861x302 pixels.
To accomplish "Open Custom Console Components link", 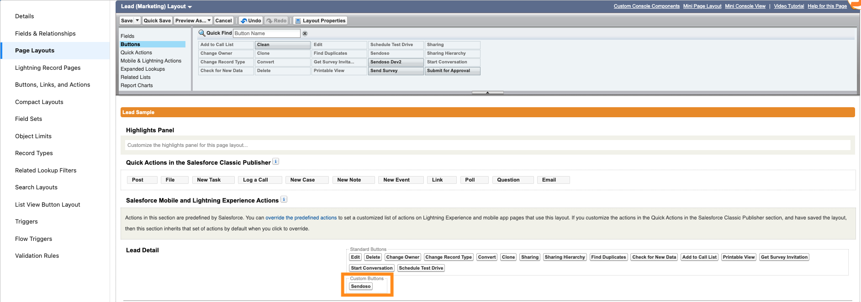I will pos(646,6).
